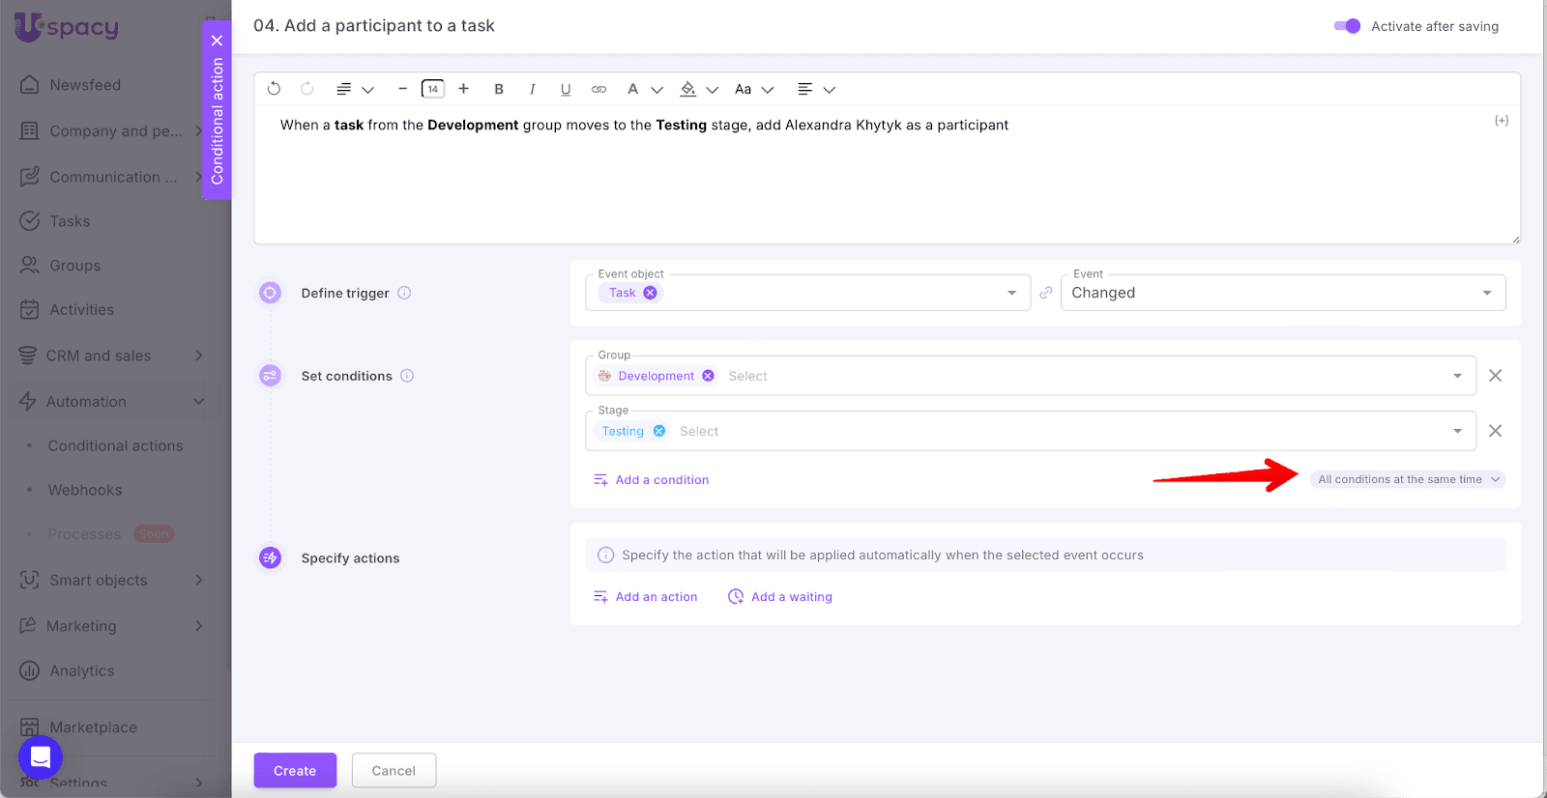Open the All conditions at the same time selector
The height and width of the screenshot is (798, 1547).
click(1407, 479)
